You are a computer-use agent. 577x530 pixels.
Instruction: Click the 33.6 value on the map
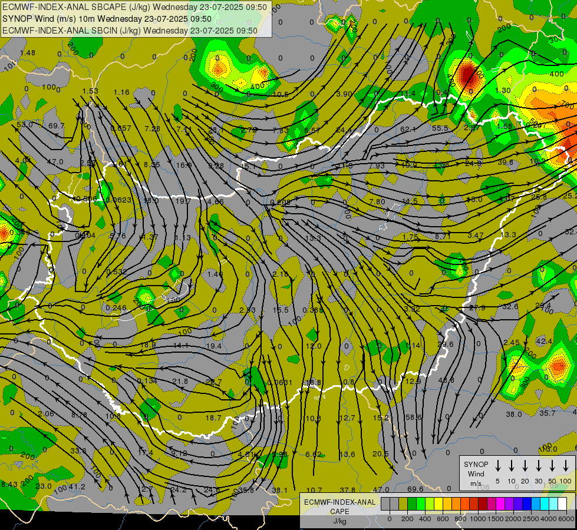tap(78, 451)
